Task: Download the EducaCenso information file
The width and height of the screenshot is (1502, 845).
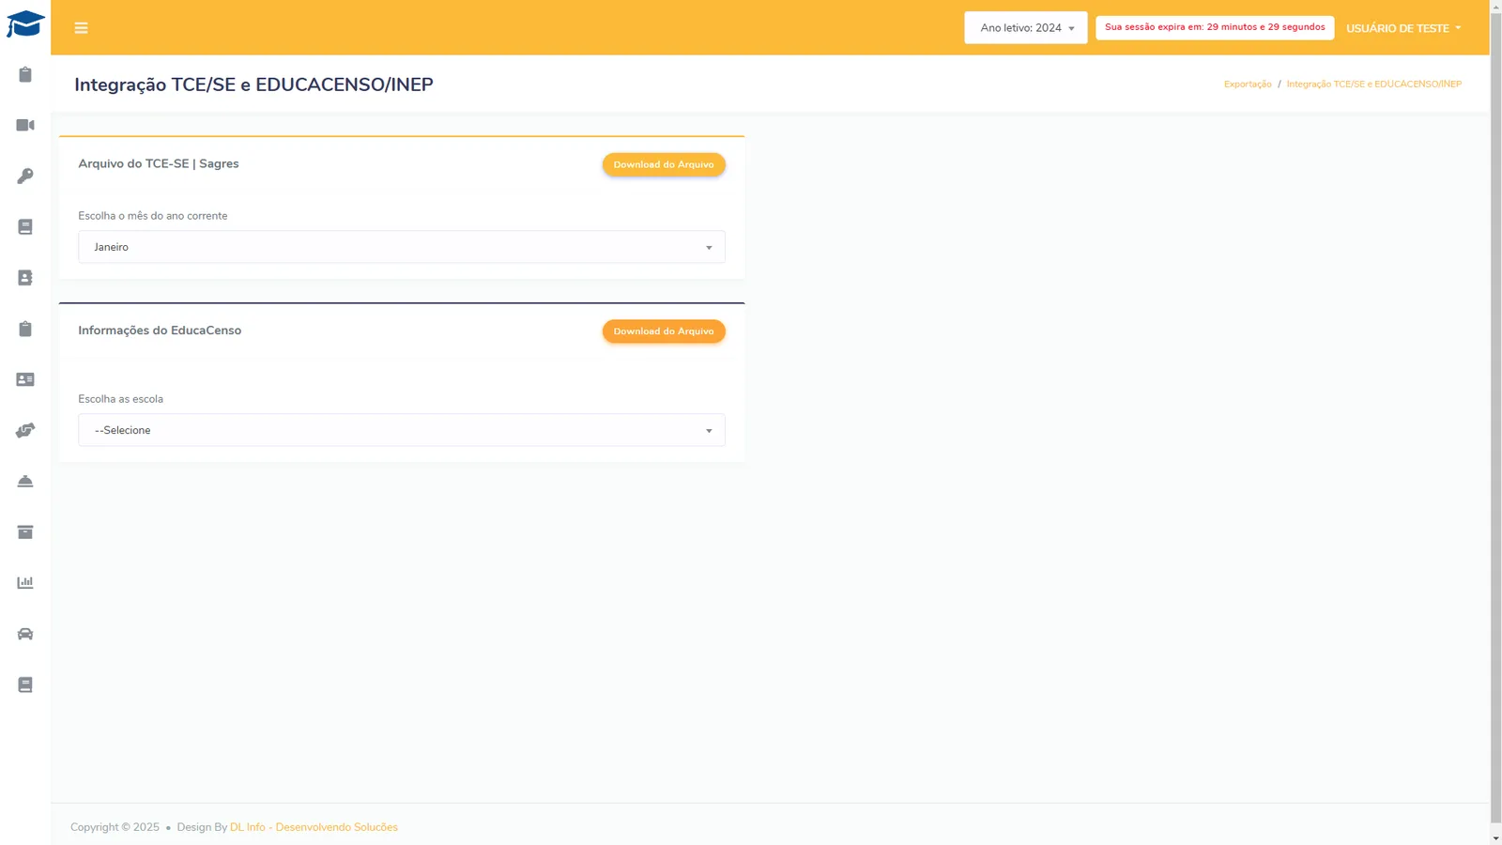Action: point(664,331)
